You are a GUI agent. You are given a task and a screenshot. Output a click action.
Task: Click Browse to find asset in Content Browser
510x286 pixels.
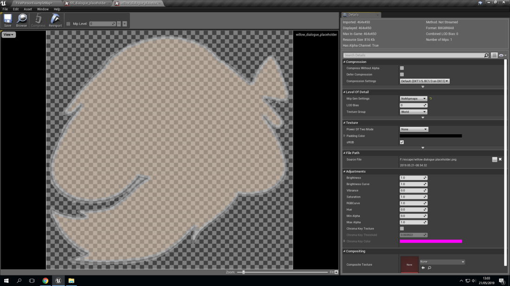pyautogui.click(x=21, y=20)
